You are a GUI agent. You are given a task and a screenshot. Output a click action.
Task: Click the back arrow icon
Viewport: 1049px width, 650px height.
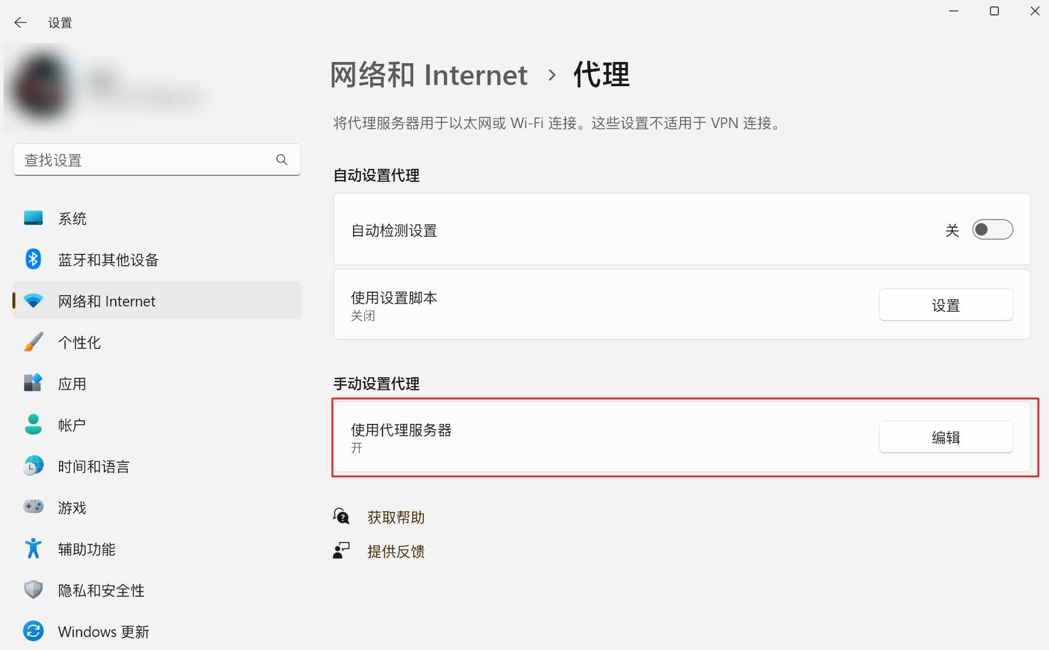(21, 22)
